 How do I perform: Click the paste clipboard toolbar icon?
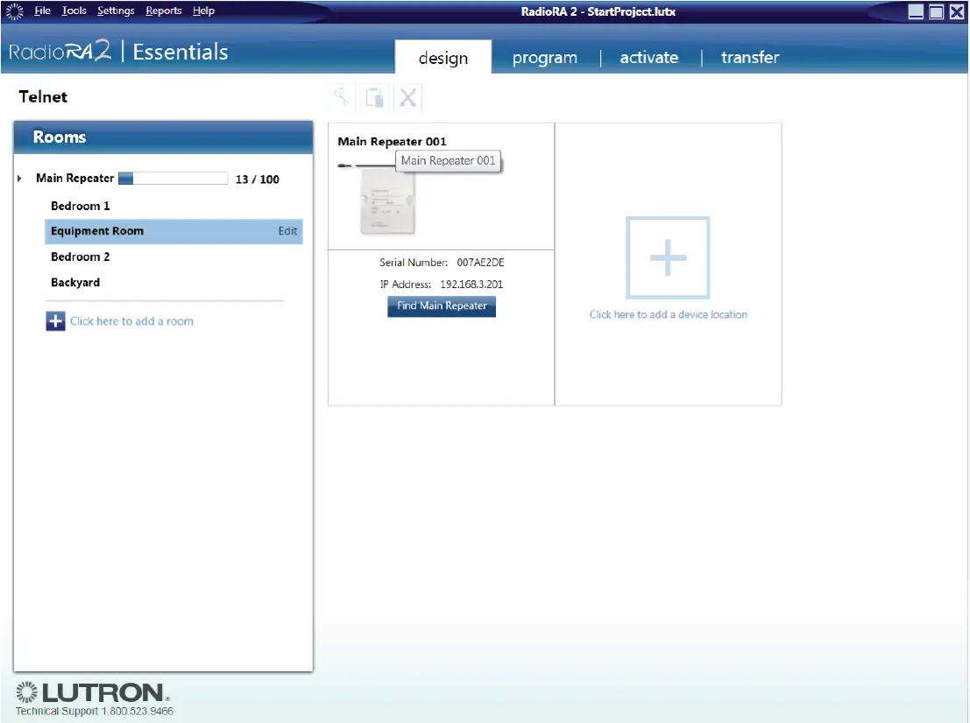pos(374,97)
